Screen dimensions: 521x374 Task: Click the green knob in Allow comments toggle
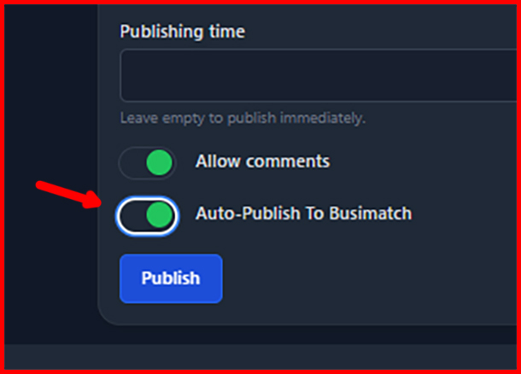tap(159, 162)
